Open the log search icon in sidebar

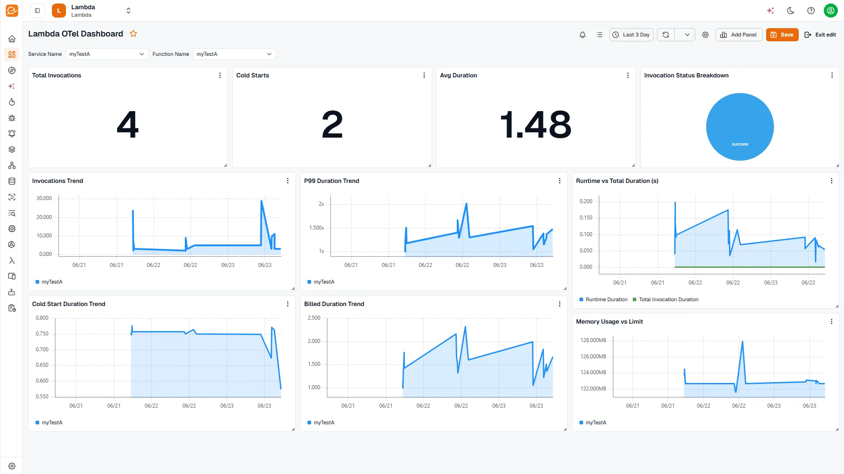(x=12, y=213)
